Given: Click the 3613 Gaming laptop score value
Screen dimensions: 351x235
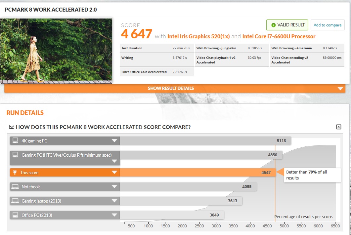Looking at the screenshot, I should [x=232, y=201].
